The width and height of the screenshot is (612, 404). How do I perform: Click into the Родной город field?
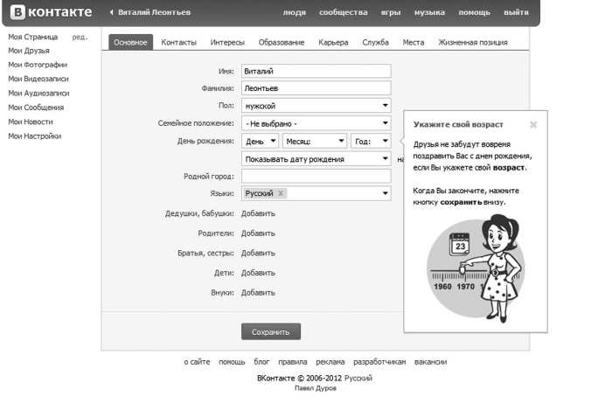(316, 176)
